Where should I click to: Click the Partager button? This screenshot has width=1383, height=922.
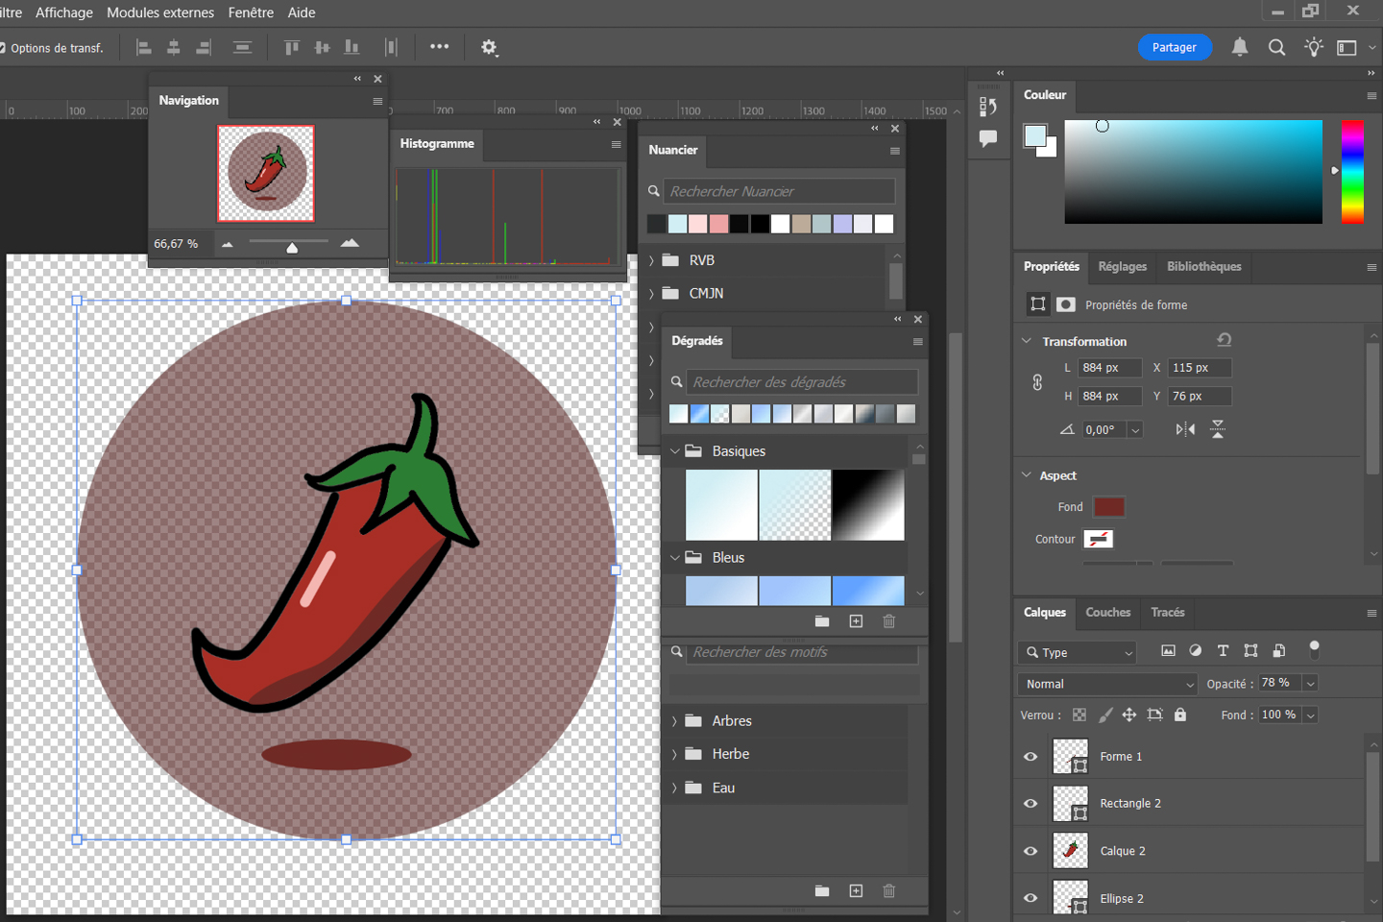1174,47
